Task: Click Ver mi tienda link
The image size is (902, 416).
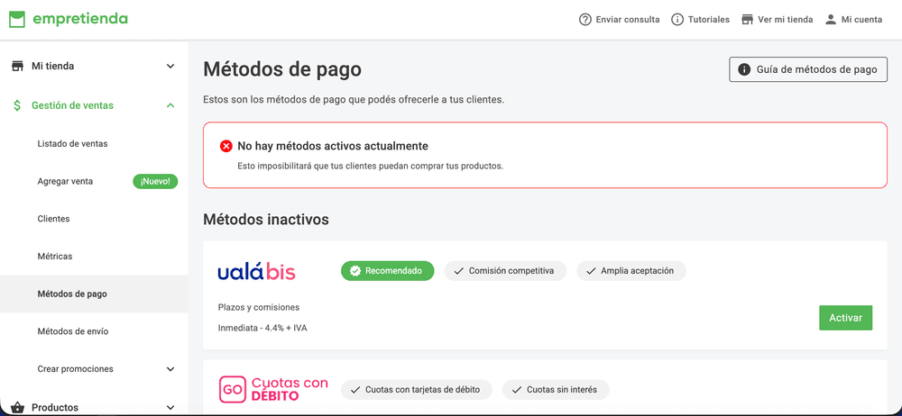Action: [x=777, y=20]
